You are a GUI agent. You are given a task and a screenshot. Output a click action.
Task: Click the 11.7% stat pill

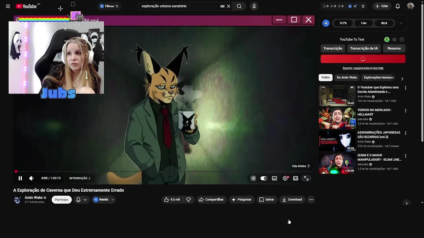pyautogui.click(x=343, y=23)
